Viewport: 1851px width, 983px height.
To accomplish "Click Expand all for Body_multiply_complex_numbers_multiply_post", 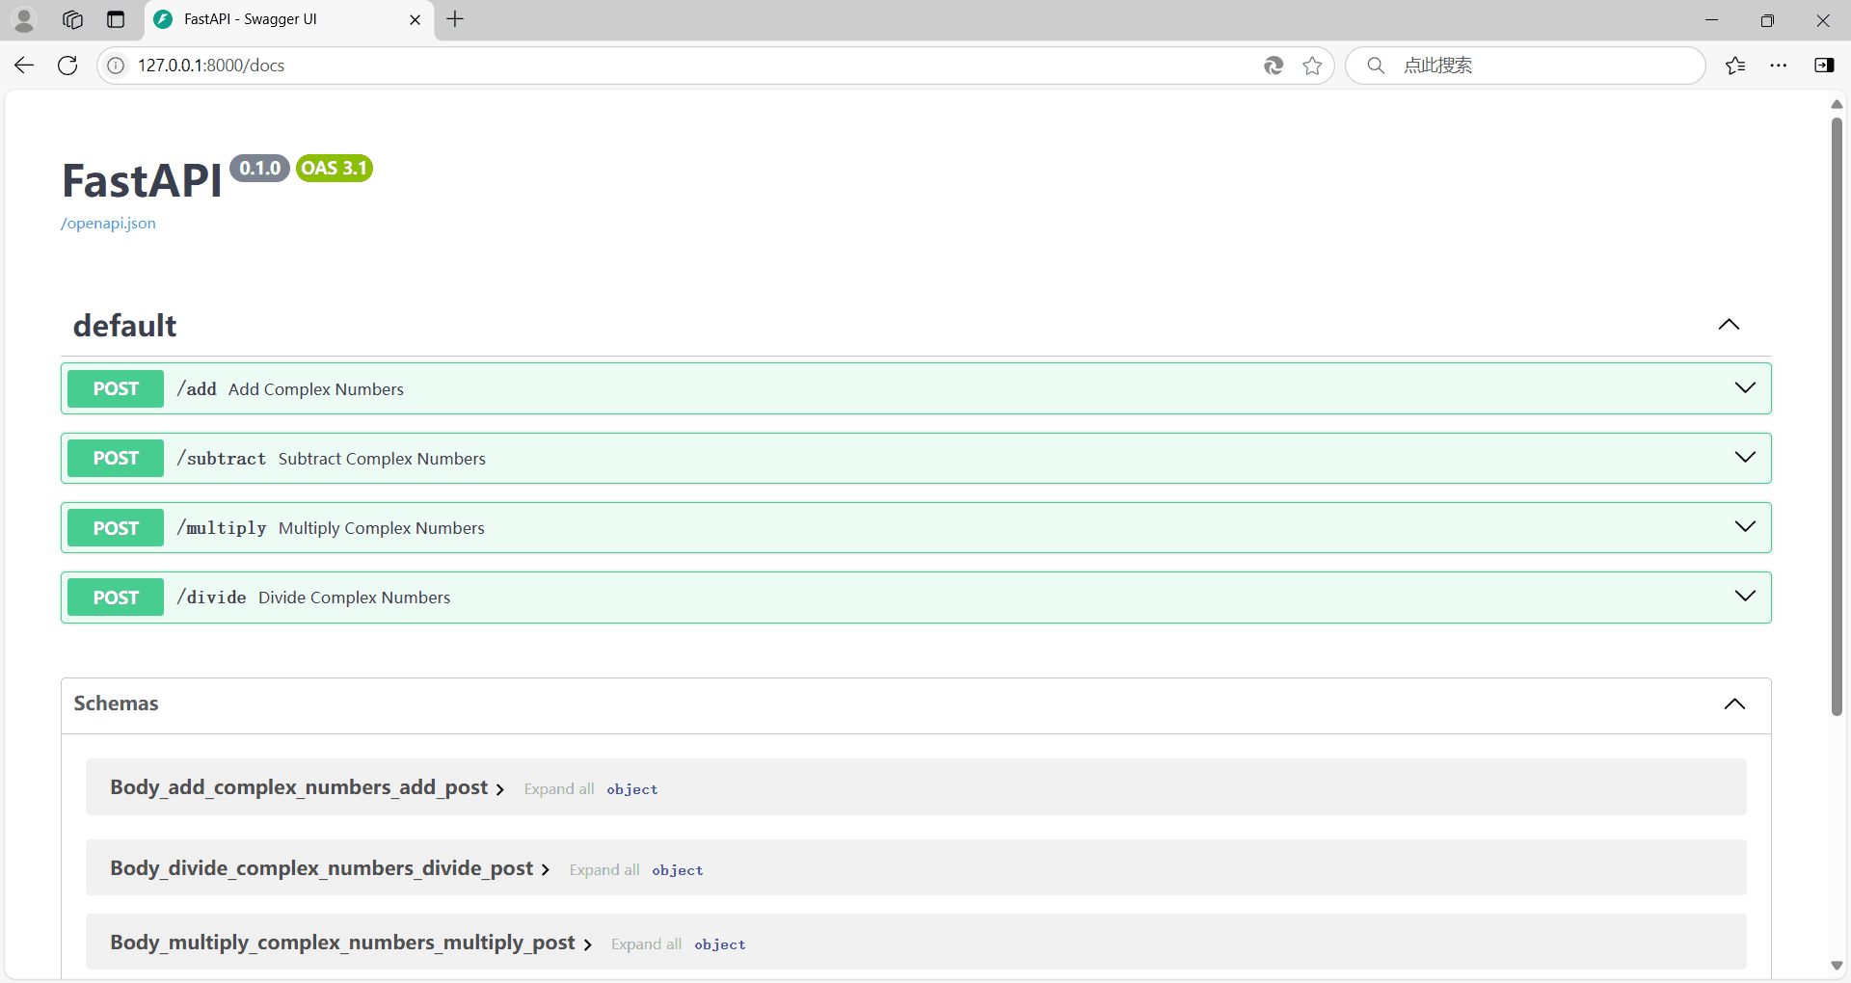I will [646, 944].
